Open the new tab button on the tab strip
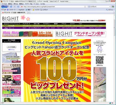The image size is (116, 105). (x=29, y=13)
